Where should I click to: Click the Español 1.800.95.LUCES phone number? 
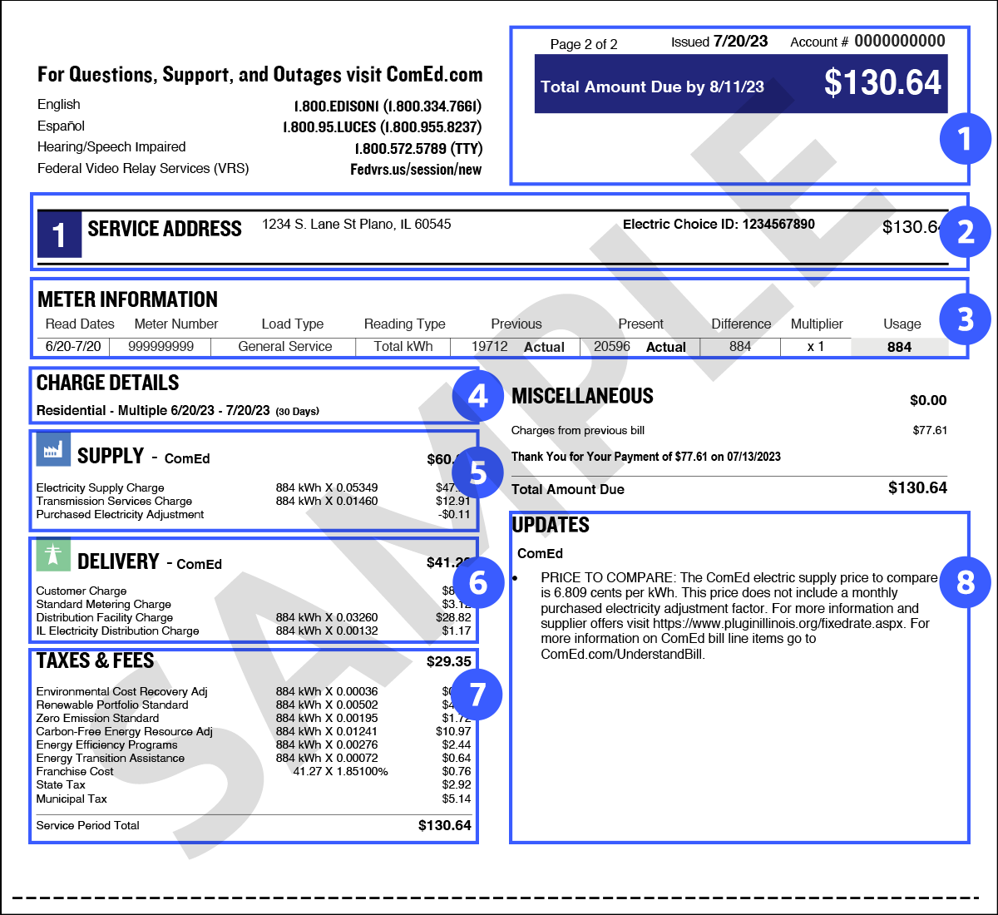[382, 127]
